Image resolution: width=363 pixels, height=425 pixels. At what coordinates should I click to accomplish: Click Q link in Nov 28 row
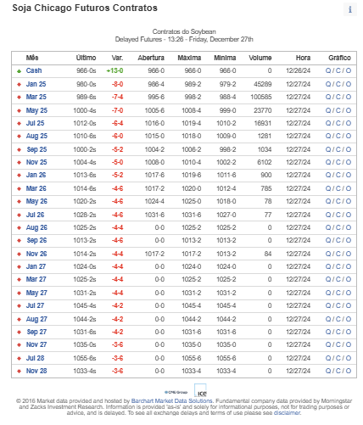pos(328,371)
